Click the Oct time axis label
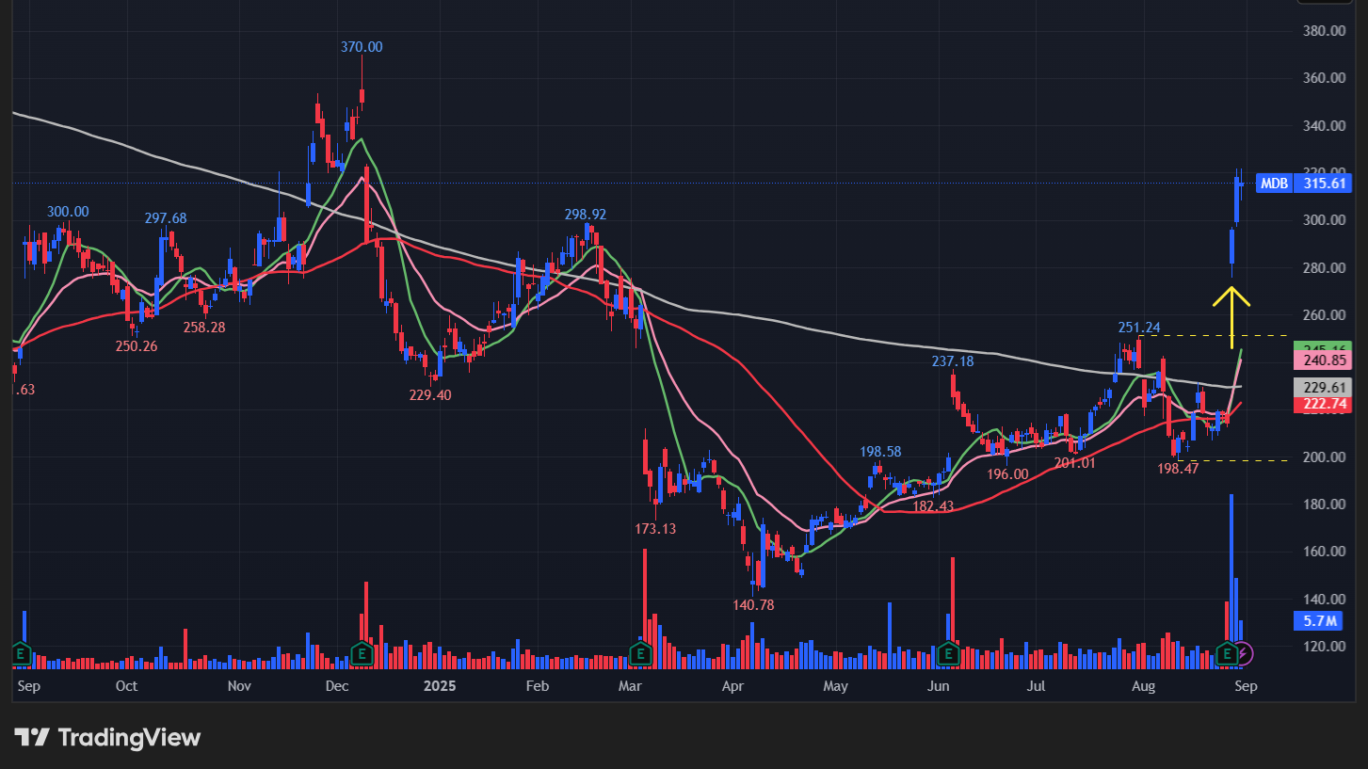 pos(126,686)
